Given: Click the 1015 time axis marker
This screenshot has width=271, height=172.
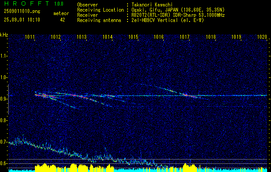Looking at the screenshot, I should 133,37.
